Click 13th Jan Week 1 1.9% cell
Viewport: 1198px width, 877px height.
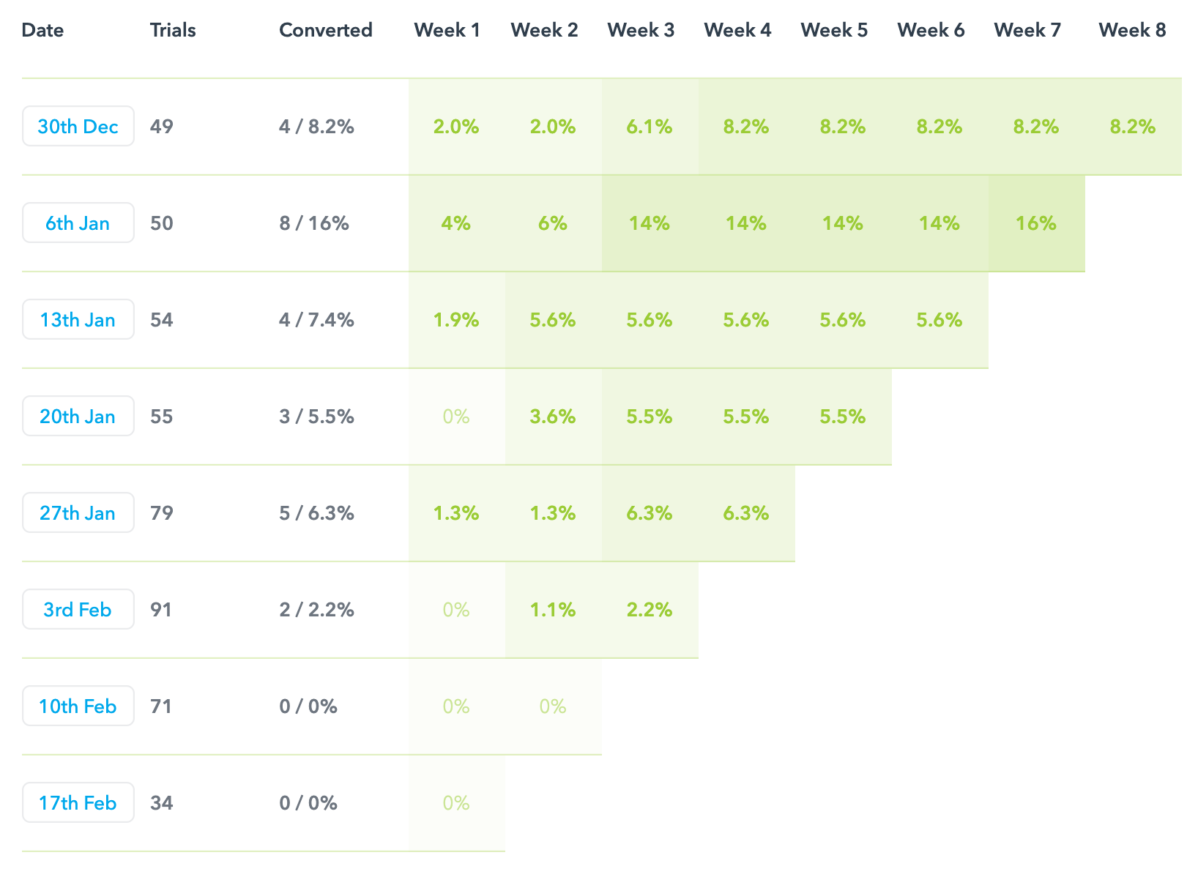(x=456, y=320)
